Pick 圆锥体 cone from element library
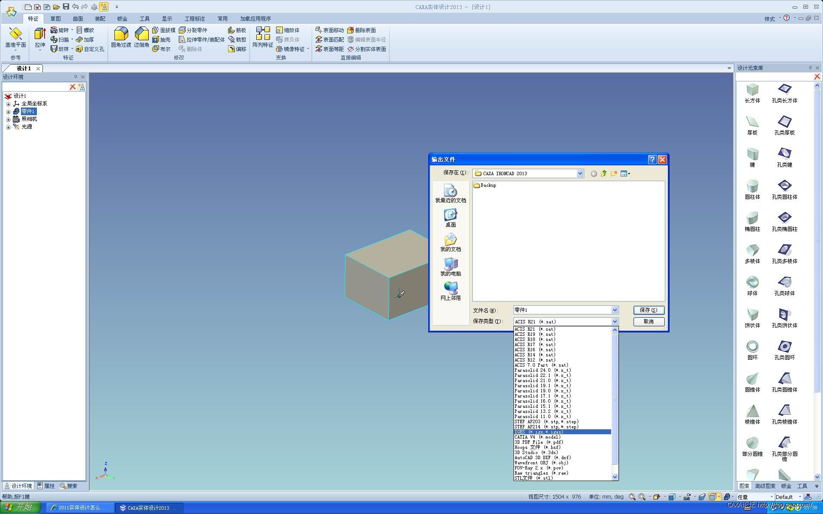823x514 pixels. point(752,383)
